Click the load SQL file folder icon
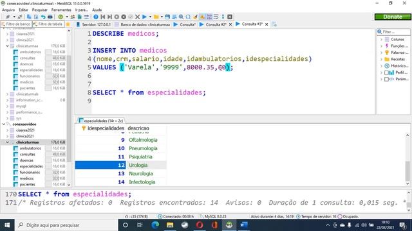This screenshot has height=231, width=412. tap(156, 17)
